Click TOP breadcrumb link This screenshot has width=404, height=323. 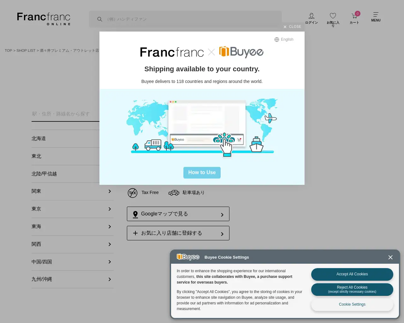[9, 50]
